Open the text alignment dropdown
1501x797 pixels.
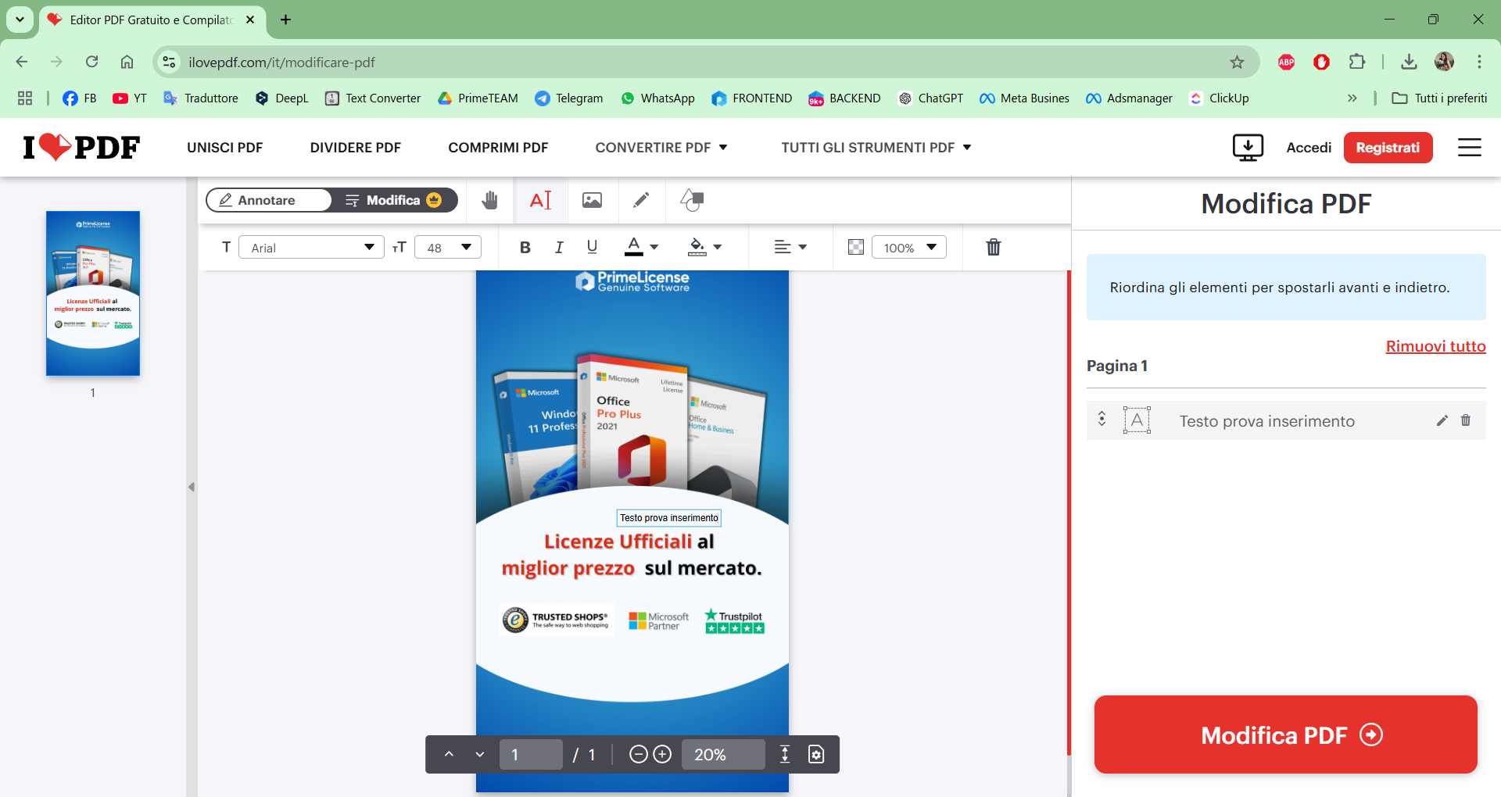click(790, 247)
